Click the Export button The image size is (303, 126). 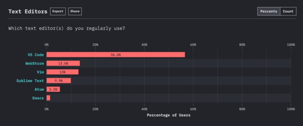(x=58, y=11)
